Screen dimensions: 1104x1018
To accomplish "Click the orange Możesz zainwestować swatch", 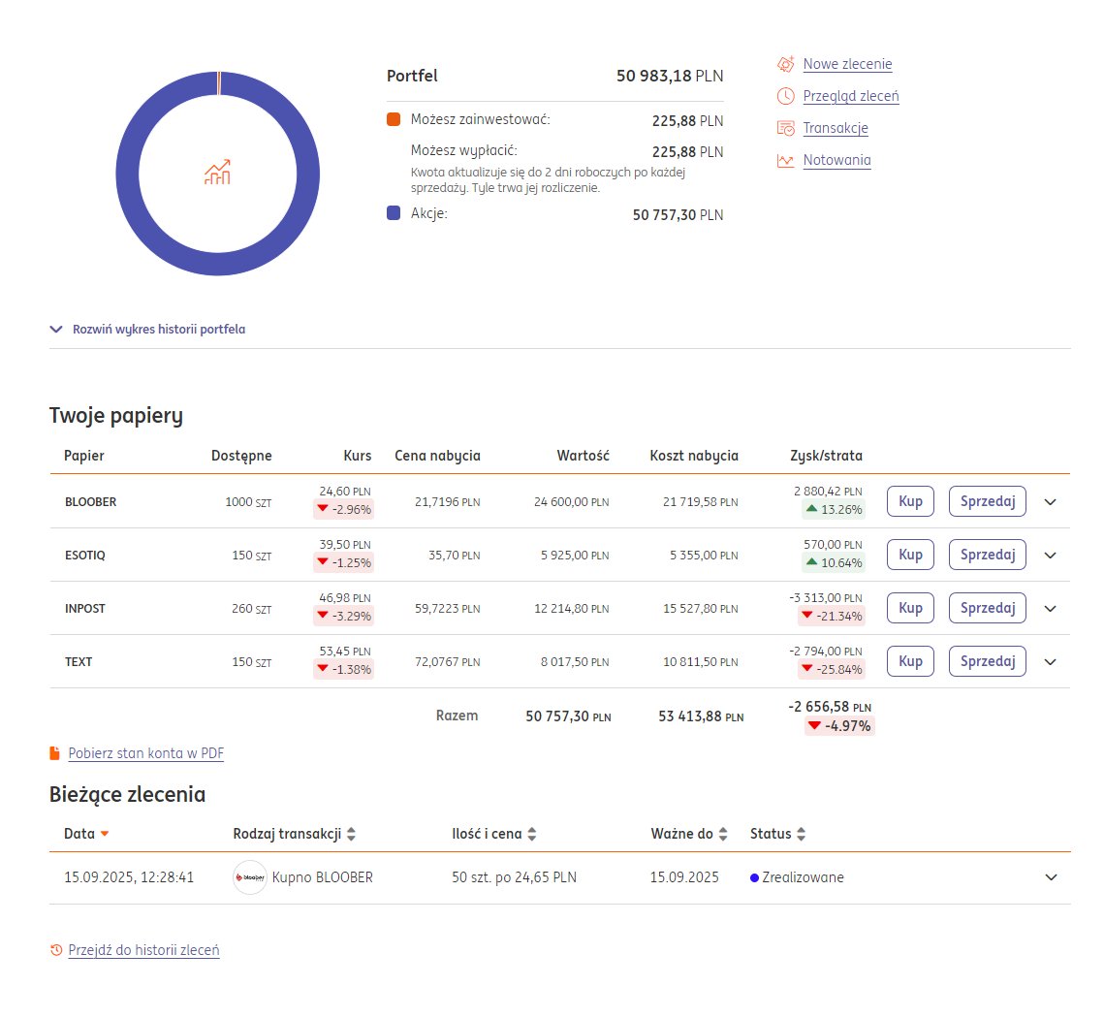I will 394,119.
